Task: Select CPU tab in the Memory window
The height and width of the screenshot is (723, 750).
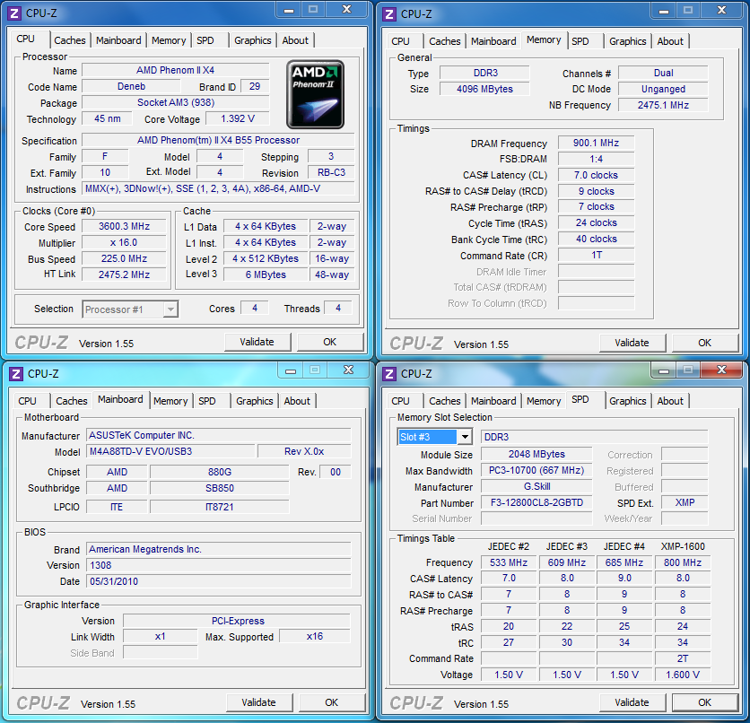Action: pyautogui.click(x=400, y=41)
